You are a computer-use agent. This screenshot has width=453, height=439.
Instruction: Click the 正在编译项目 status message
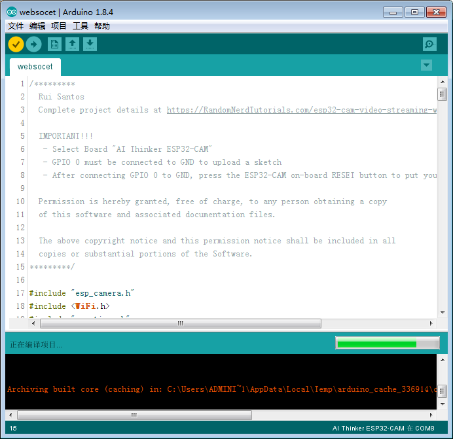tap(36, 345)
